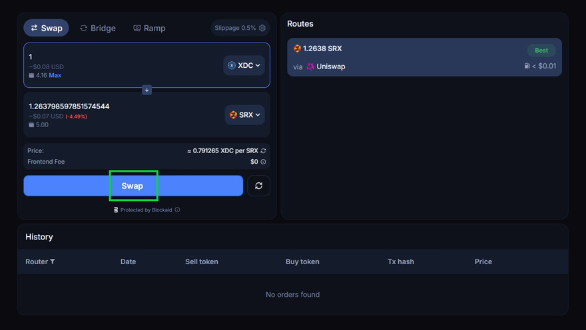Click the Uniswap logo in the route
This screenshot has height=330, width=586.
(x=310, y=67)
